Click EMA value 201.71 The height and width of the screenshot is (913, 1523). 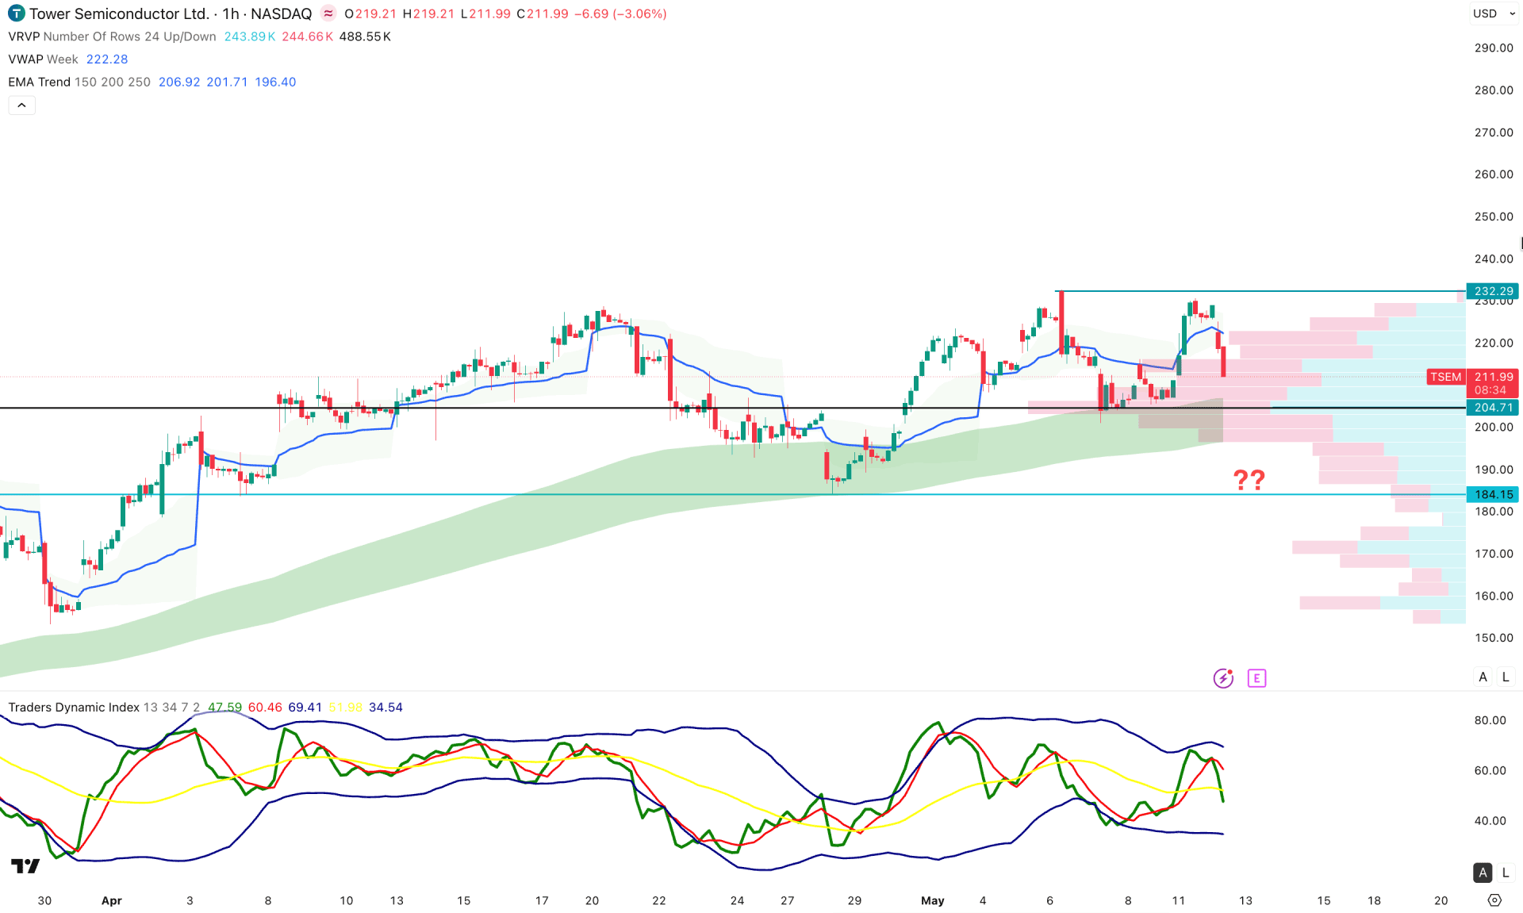point(227,82)
